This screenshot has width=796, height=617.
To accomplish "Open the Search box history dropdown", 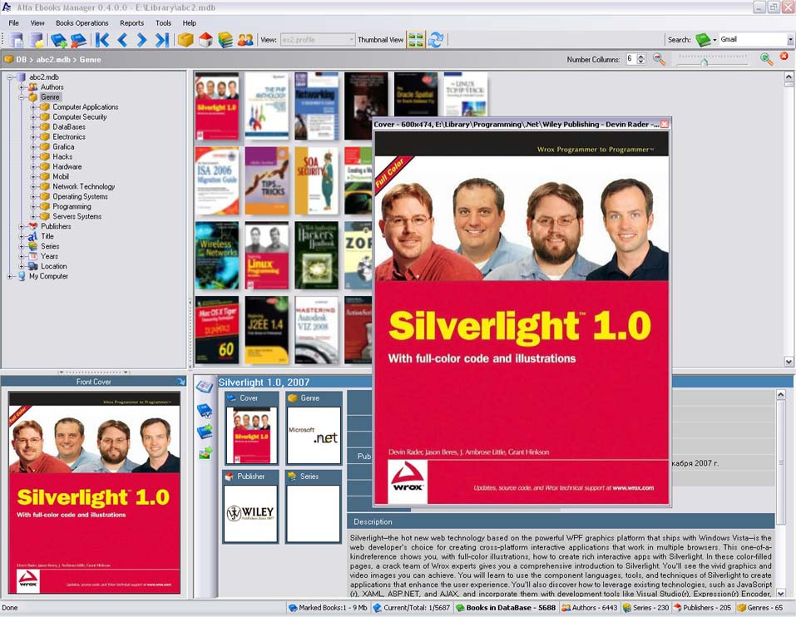I will [790, 40].
